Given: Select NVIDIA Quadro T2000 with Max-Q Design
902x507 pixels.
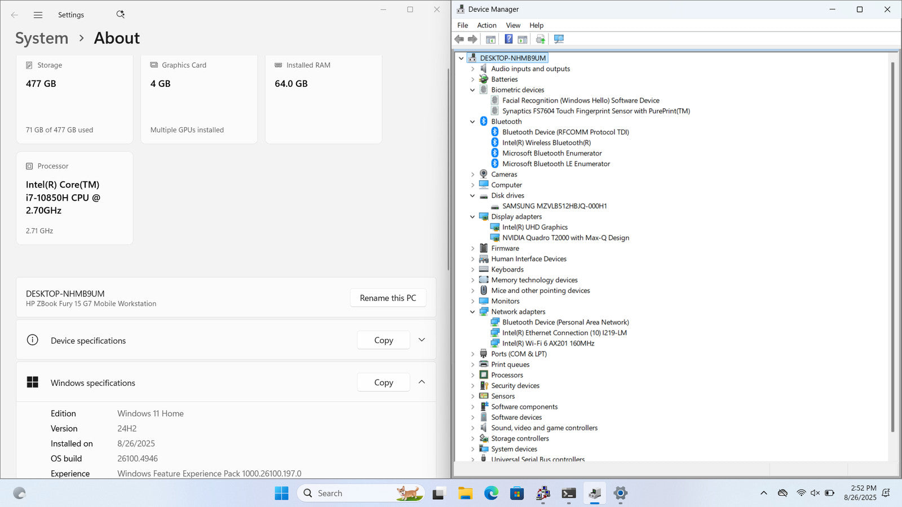Looking at the screenshot, I should (565, 238).
